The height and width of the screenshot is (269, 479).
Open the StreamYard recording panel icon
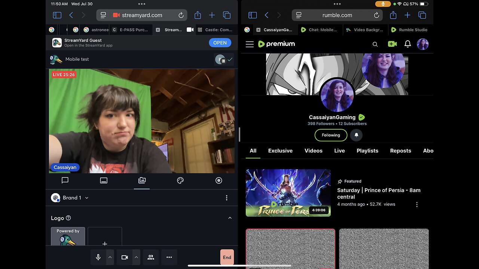pos(219,180)
